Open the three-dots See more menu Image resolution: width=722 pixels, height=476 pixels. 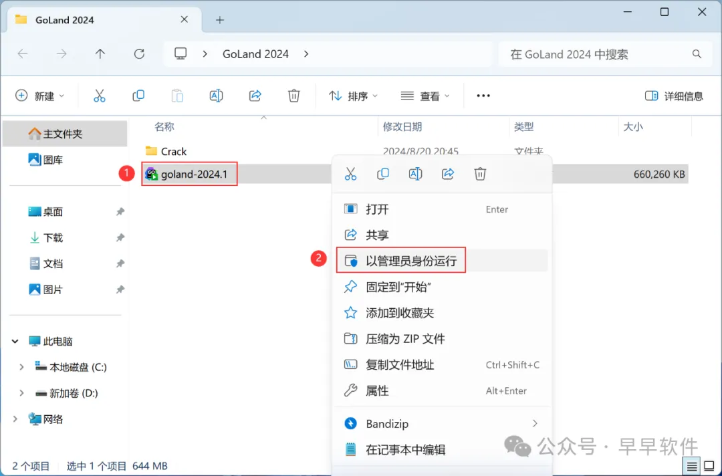click(x=483, y=96)
